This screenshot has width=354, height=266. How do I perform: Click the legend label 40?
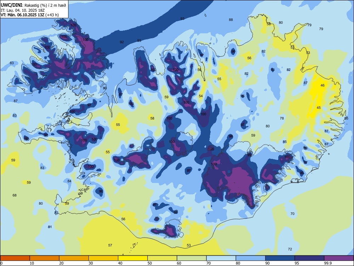[x=120, y=263]
